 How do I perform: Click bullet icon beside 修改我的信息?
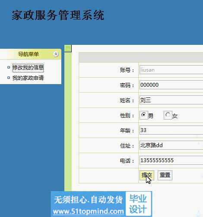tap(9, 67)
